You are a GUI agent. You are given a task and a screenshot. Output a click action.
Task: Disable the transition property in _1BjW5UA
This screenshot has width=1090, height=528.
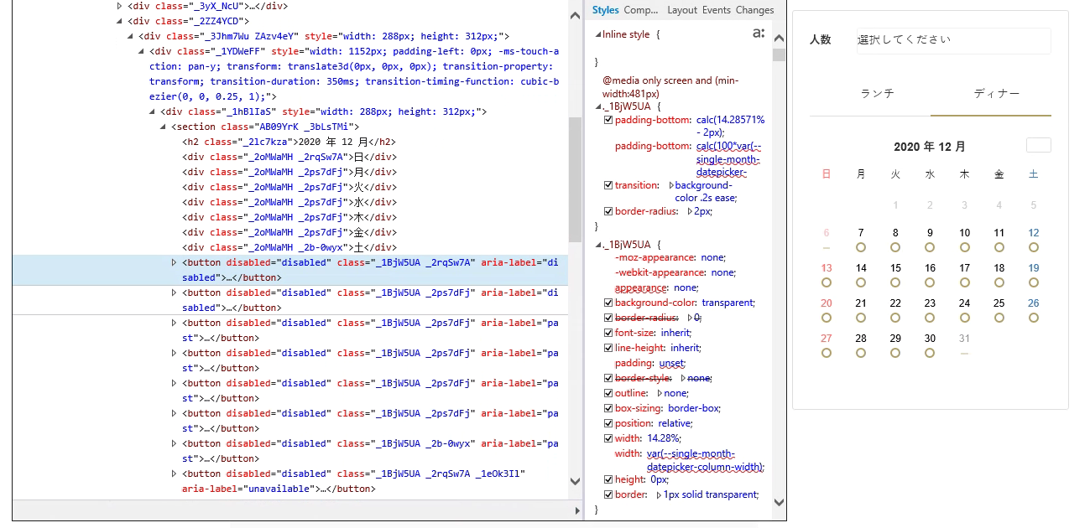coord(608,184)
